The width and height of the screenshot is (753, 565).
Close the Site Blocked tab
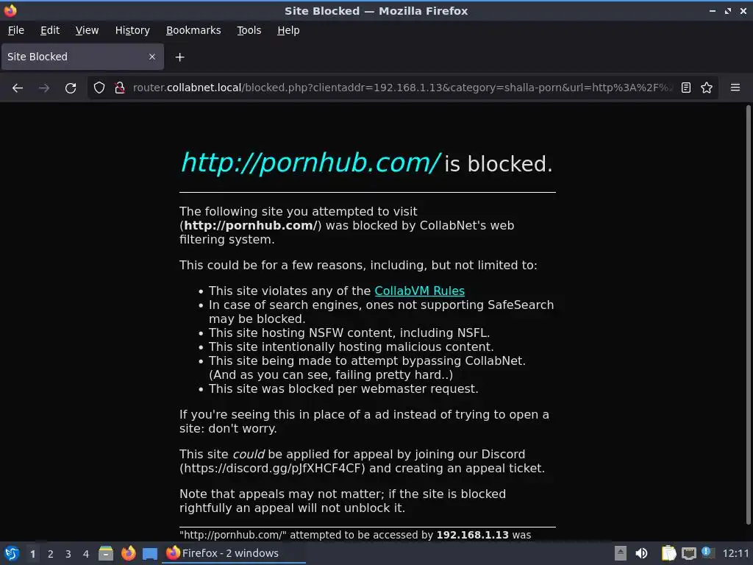(x=152, y=57)
